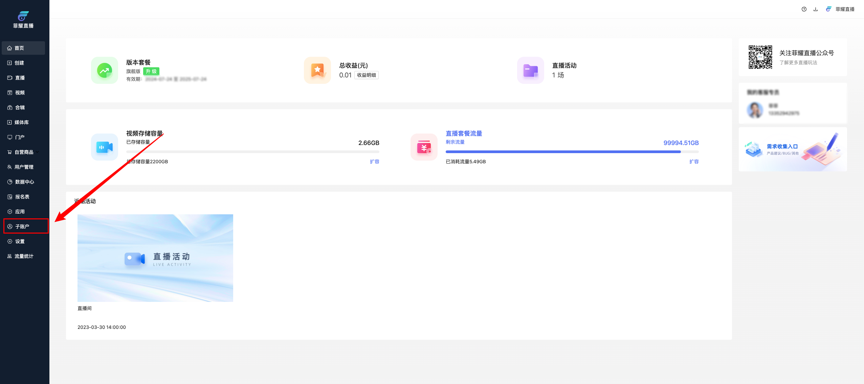Open 媒体库 from the sidebar
Screen dimensions: 864x384
coord(21,122)
